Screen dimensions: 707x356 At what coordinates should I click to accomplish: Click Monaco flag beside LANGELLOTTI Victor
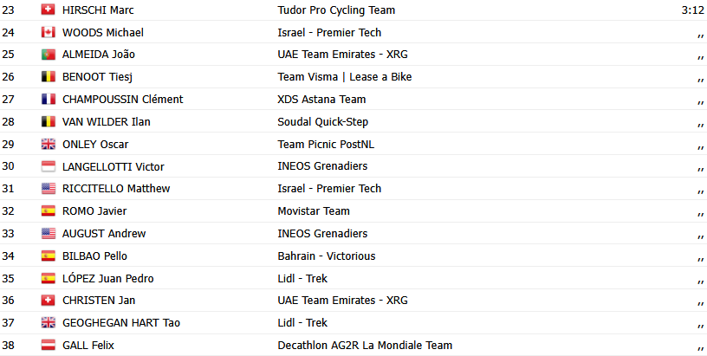[48, 166]
